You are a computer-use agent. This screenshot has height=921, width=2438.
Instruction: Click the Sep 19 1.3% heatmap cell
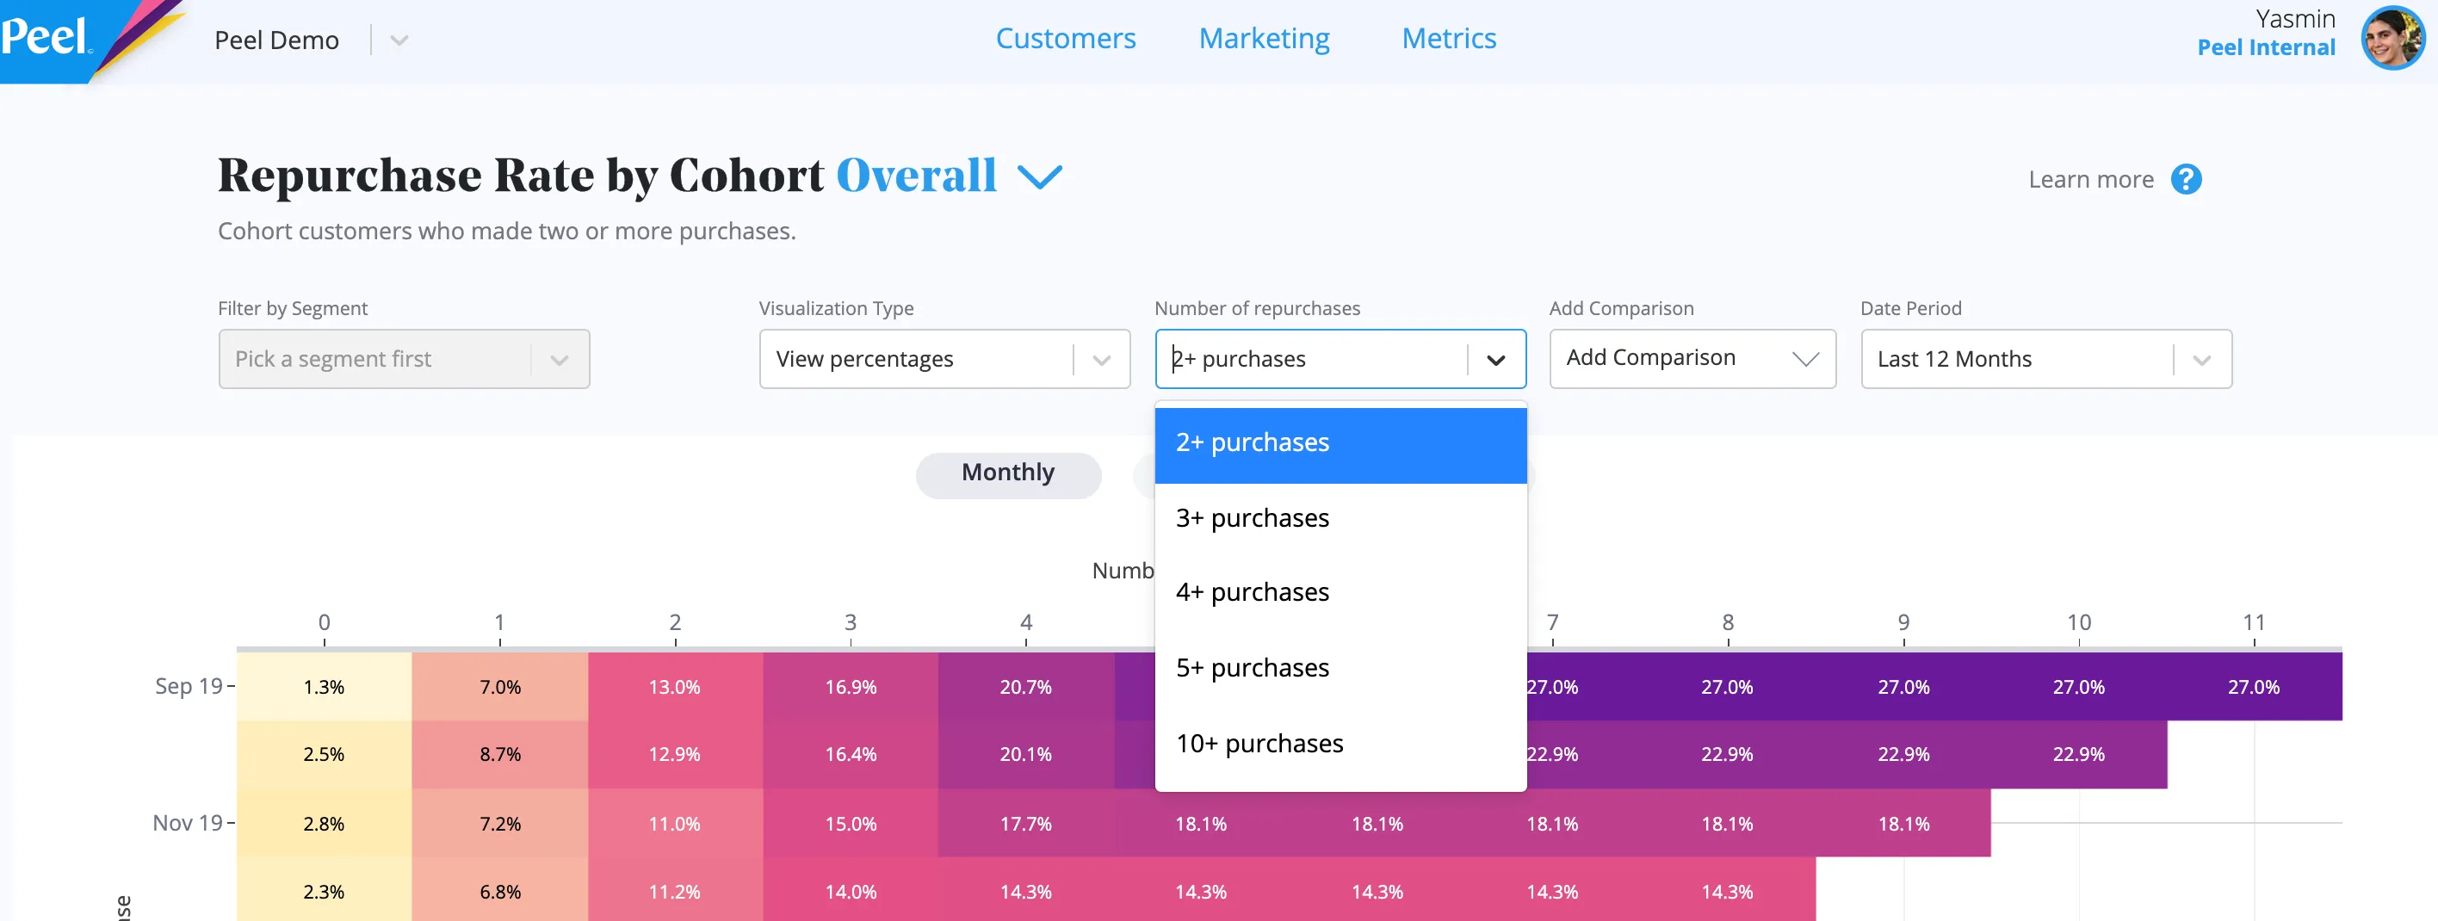324,687
